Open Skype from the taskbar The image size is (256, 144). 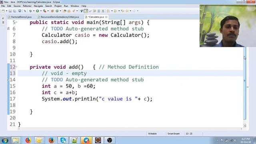63,140
